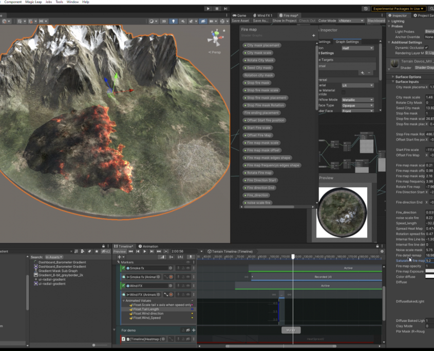Expand the Surface Options section
This screenshot has width=434, height=351.
pos(408,77)
